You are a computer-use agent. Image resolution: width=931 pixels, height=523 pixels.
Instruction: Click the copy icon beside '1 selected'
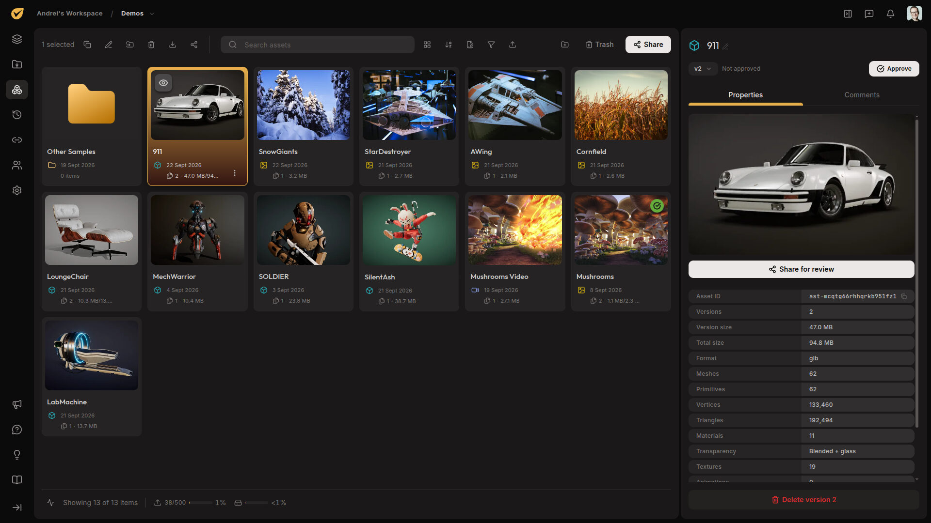pos(87,45)
